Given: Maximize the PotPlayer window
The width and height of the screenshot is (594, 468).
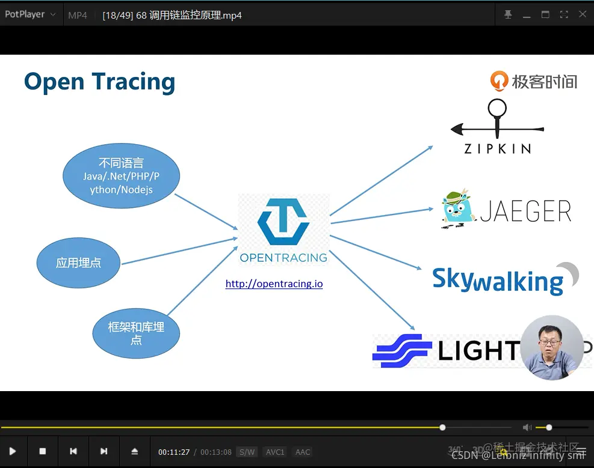Looking at the screenshot, I should tap(545, 15).
